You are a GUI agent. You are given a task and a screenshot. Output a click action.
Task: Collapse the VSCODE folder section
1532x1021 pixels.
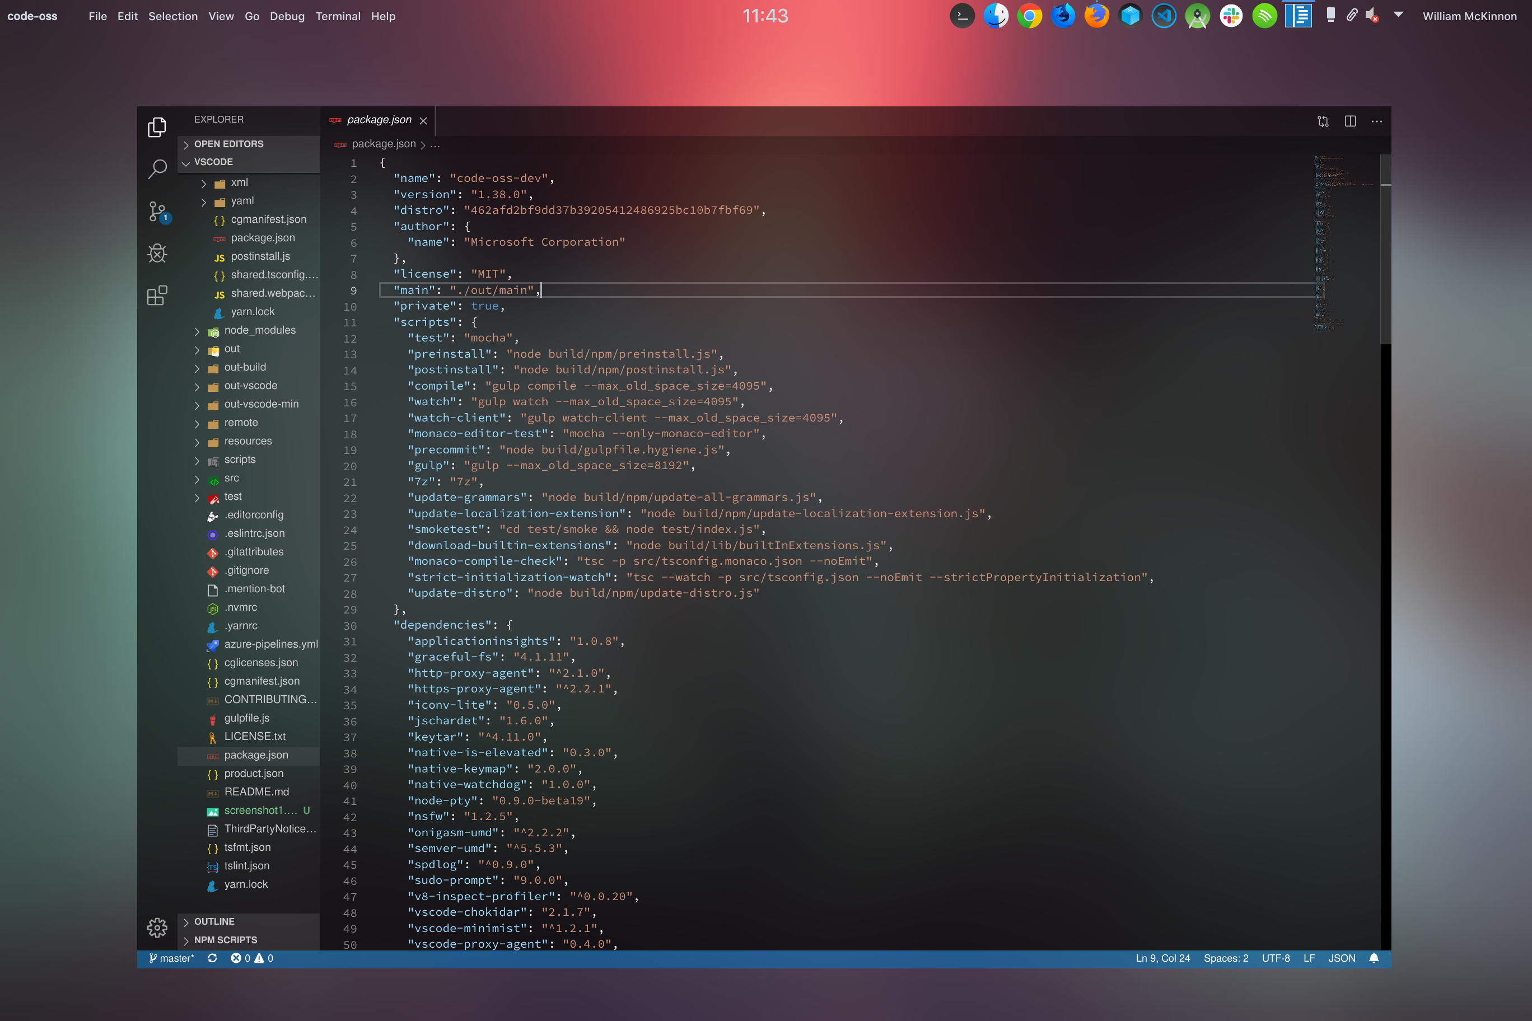click(x=213, y=162)
